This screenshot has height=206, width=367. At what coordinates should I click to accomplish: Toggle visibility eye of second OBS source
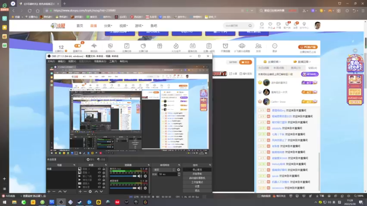[x=99, y=173]
